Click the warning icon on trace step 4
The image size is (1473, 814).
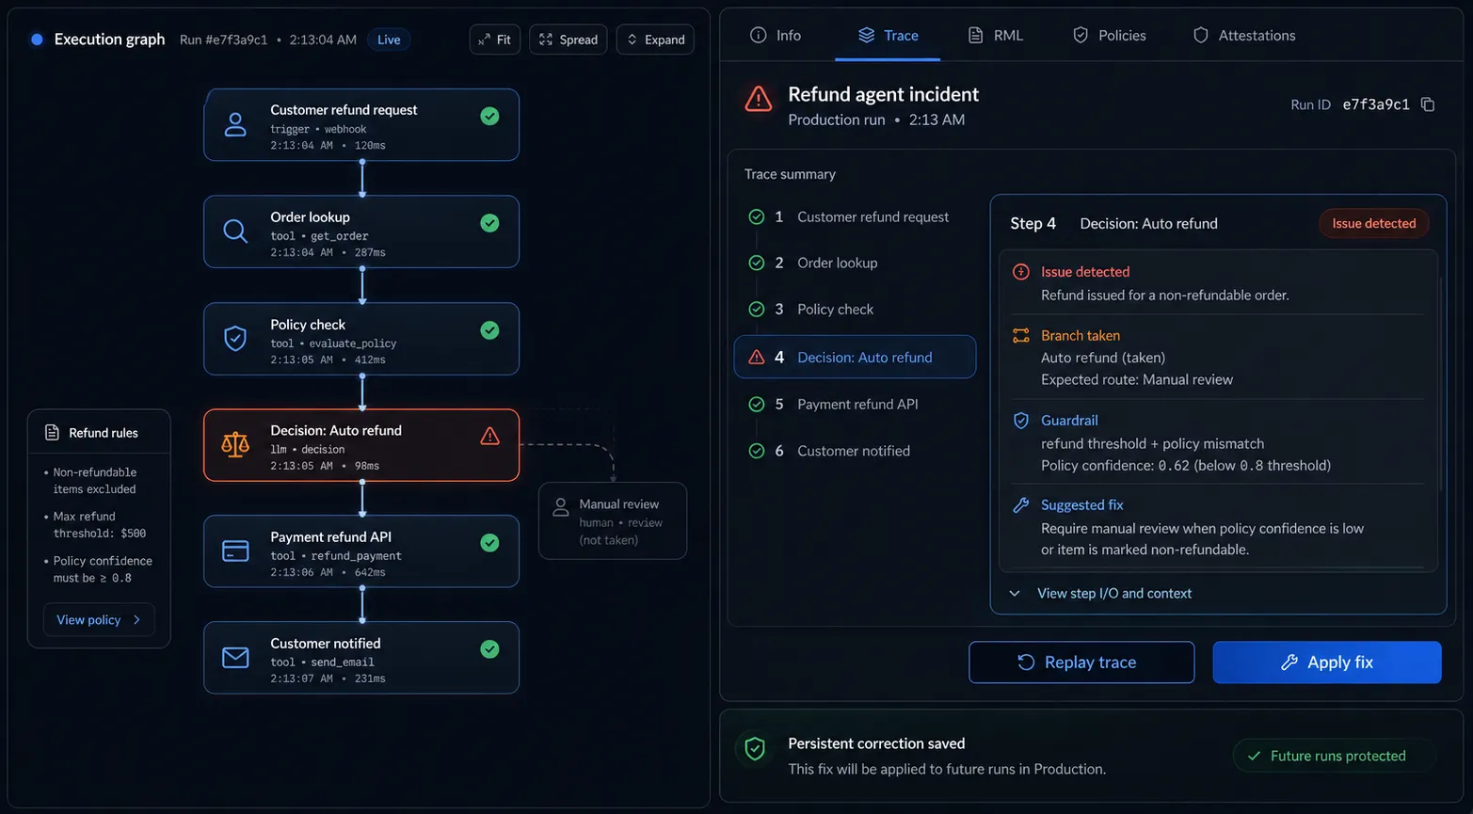756,358
